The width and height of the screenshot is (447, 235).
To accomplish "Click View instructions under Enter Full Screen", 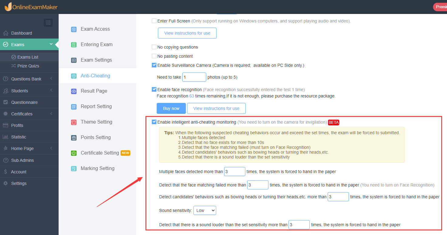I will click(187, 33).
